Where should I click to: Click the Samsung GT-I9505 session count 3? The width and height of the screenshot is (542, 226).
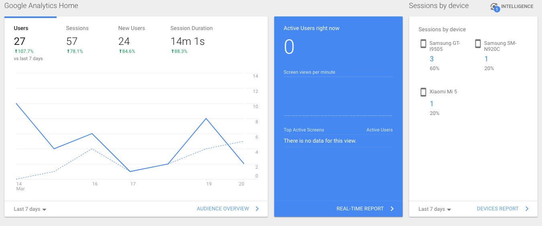pyautogui.click(x=432, y=59)
